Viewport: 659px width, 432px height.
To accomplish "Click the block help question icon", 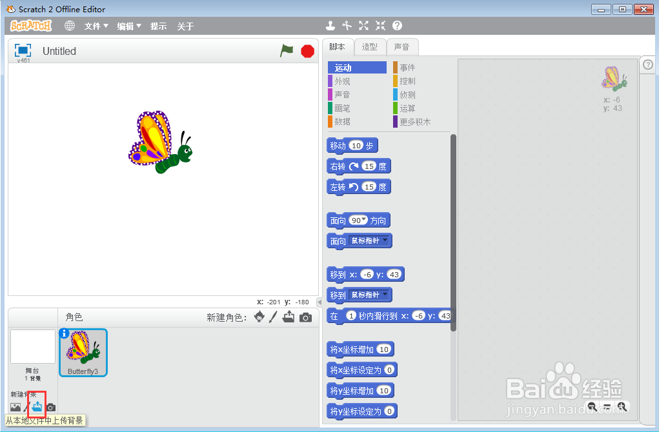I will pos(397,26).
